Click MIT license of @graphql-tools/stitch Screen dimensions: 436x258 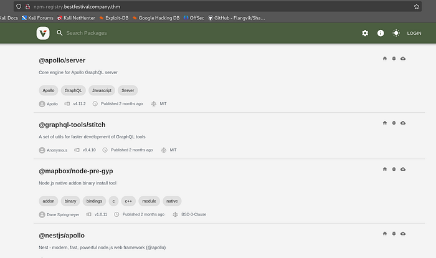[x=173, y=150]
